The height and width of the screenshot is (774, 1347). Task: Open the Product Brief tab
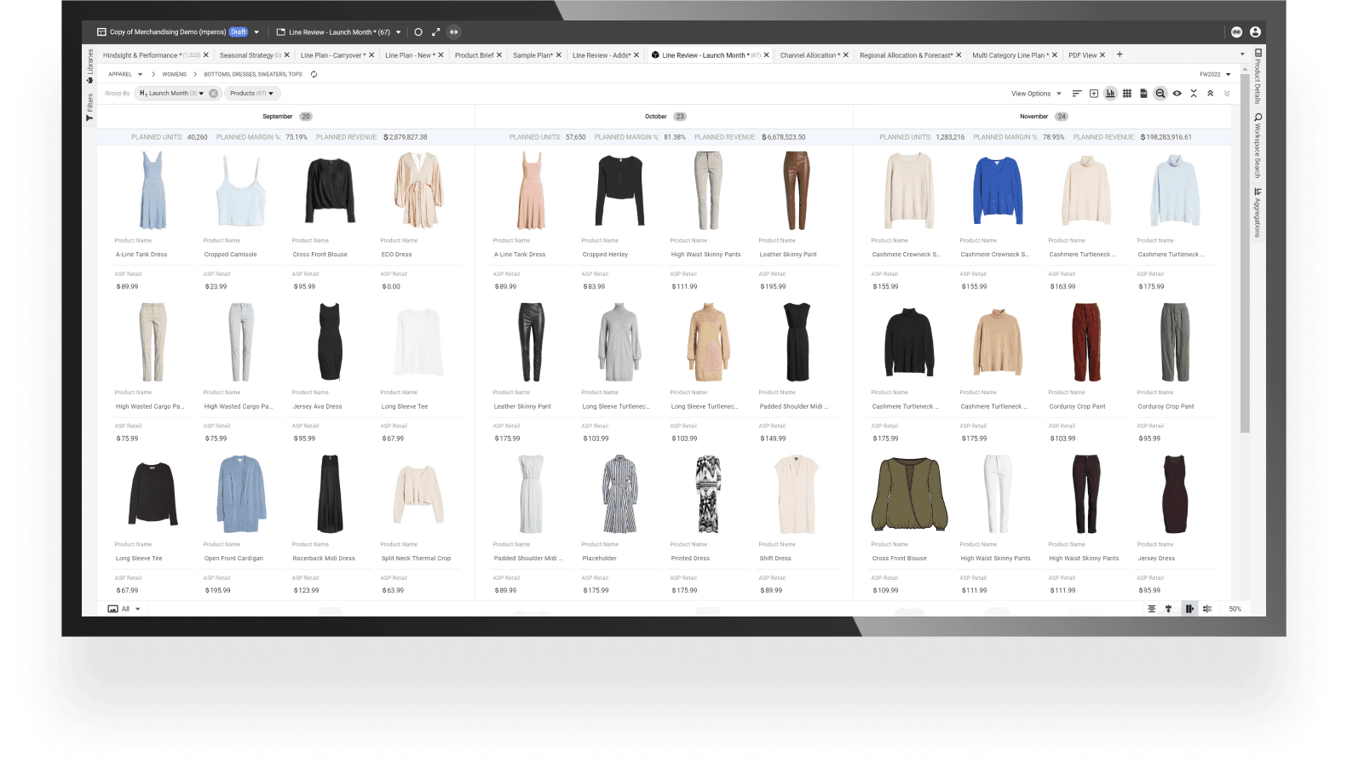click(x=474, y=55)
